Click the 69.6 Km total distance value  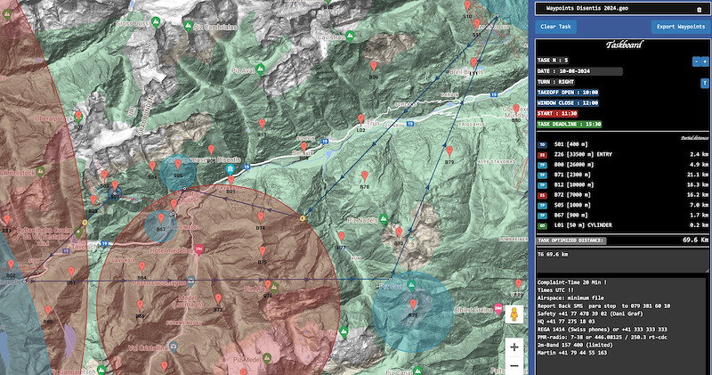pyautogui.click(x=695, y=240)
